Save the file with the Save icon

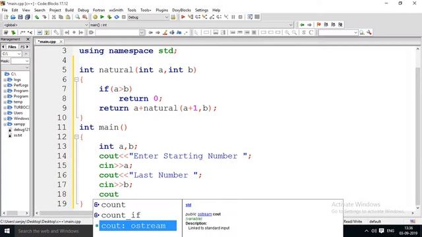pos(20,17)
